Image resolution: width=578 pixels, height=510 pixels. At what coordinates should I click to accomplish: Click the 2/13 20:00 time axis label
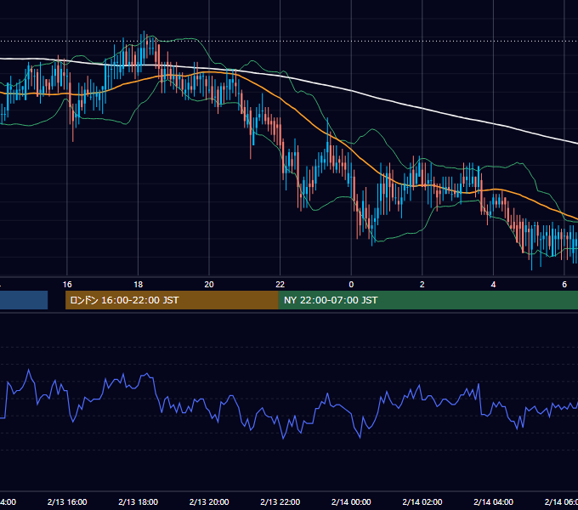click(x=209, y=501)
